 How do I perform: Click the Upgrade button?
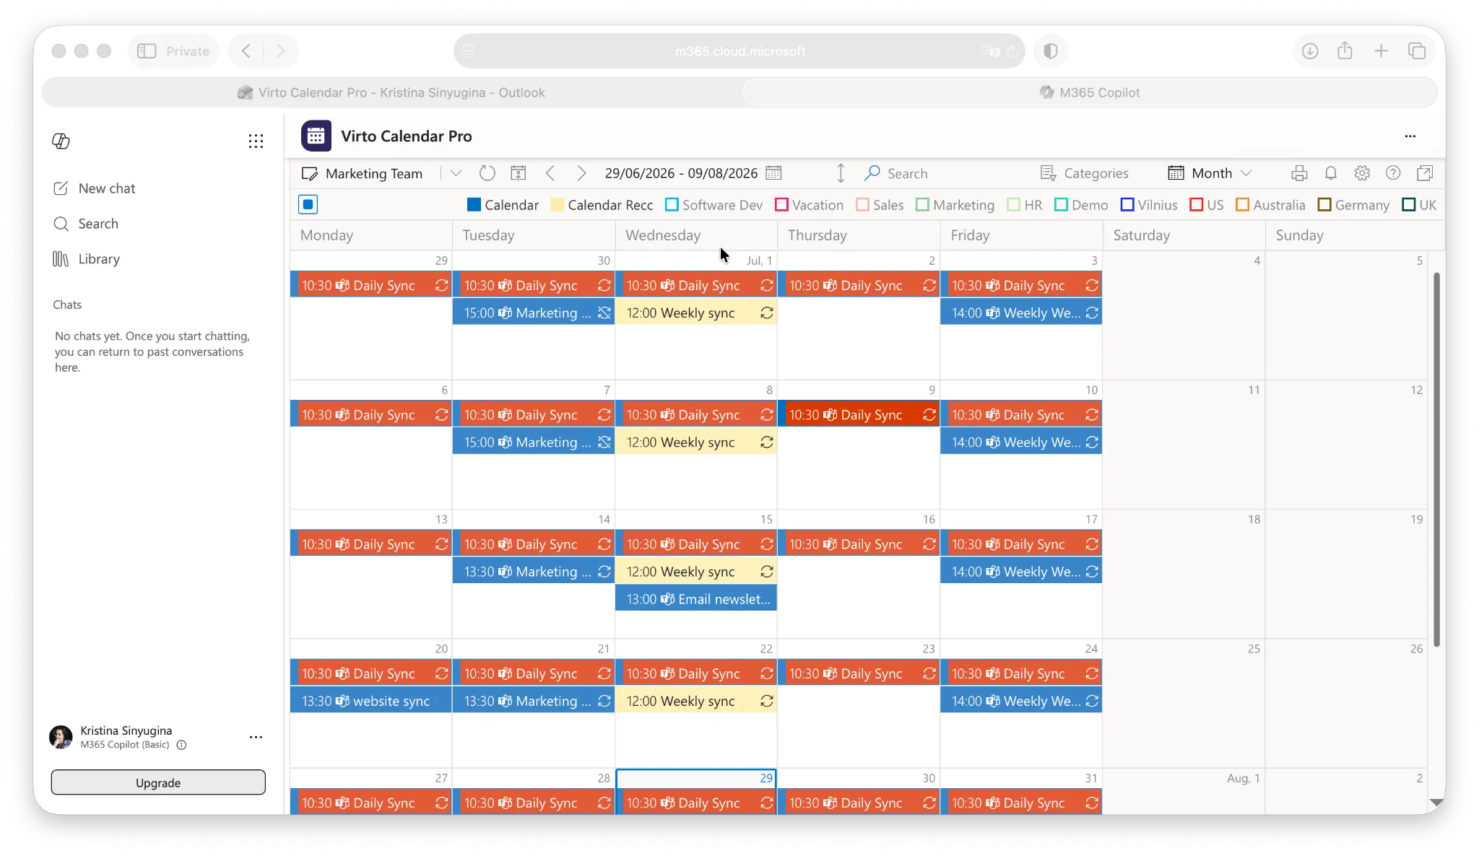[158, 782]
